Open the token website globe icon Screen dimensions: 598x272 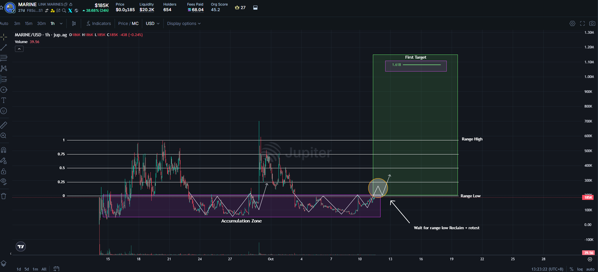tap(76, 10)
